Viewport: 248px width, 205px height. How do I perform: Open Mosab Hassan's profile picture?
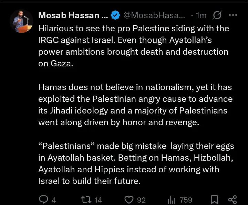coord(21,22)
